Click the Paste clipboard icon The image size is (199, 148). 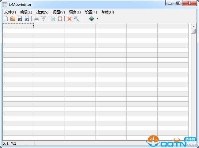pyautogui.click(x=60, y=19)
